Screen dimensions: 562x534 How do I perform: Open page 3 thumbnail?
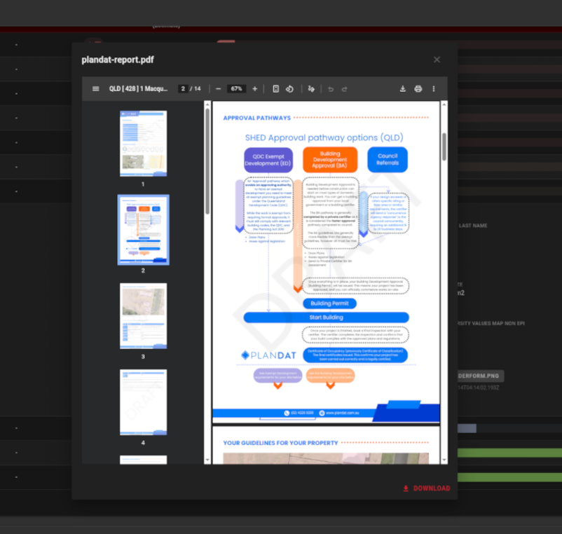click(144, 316)
